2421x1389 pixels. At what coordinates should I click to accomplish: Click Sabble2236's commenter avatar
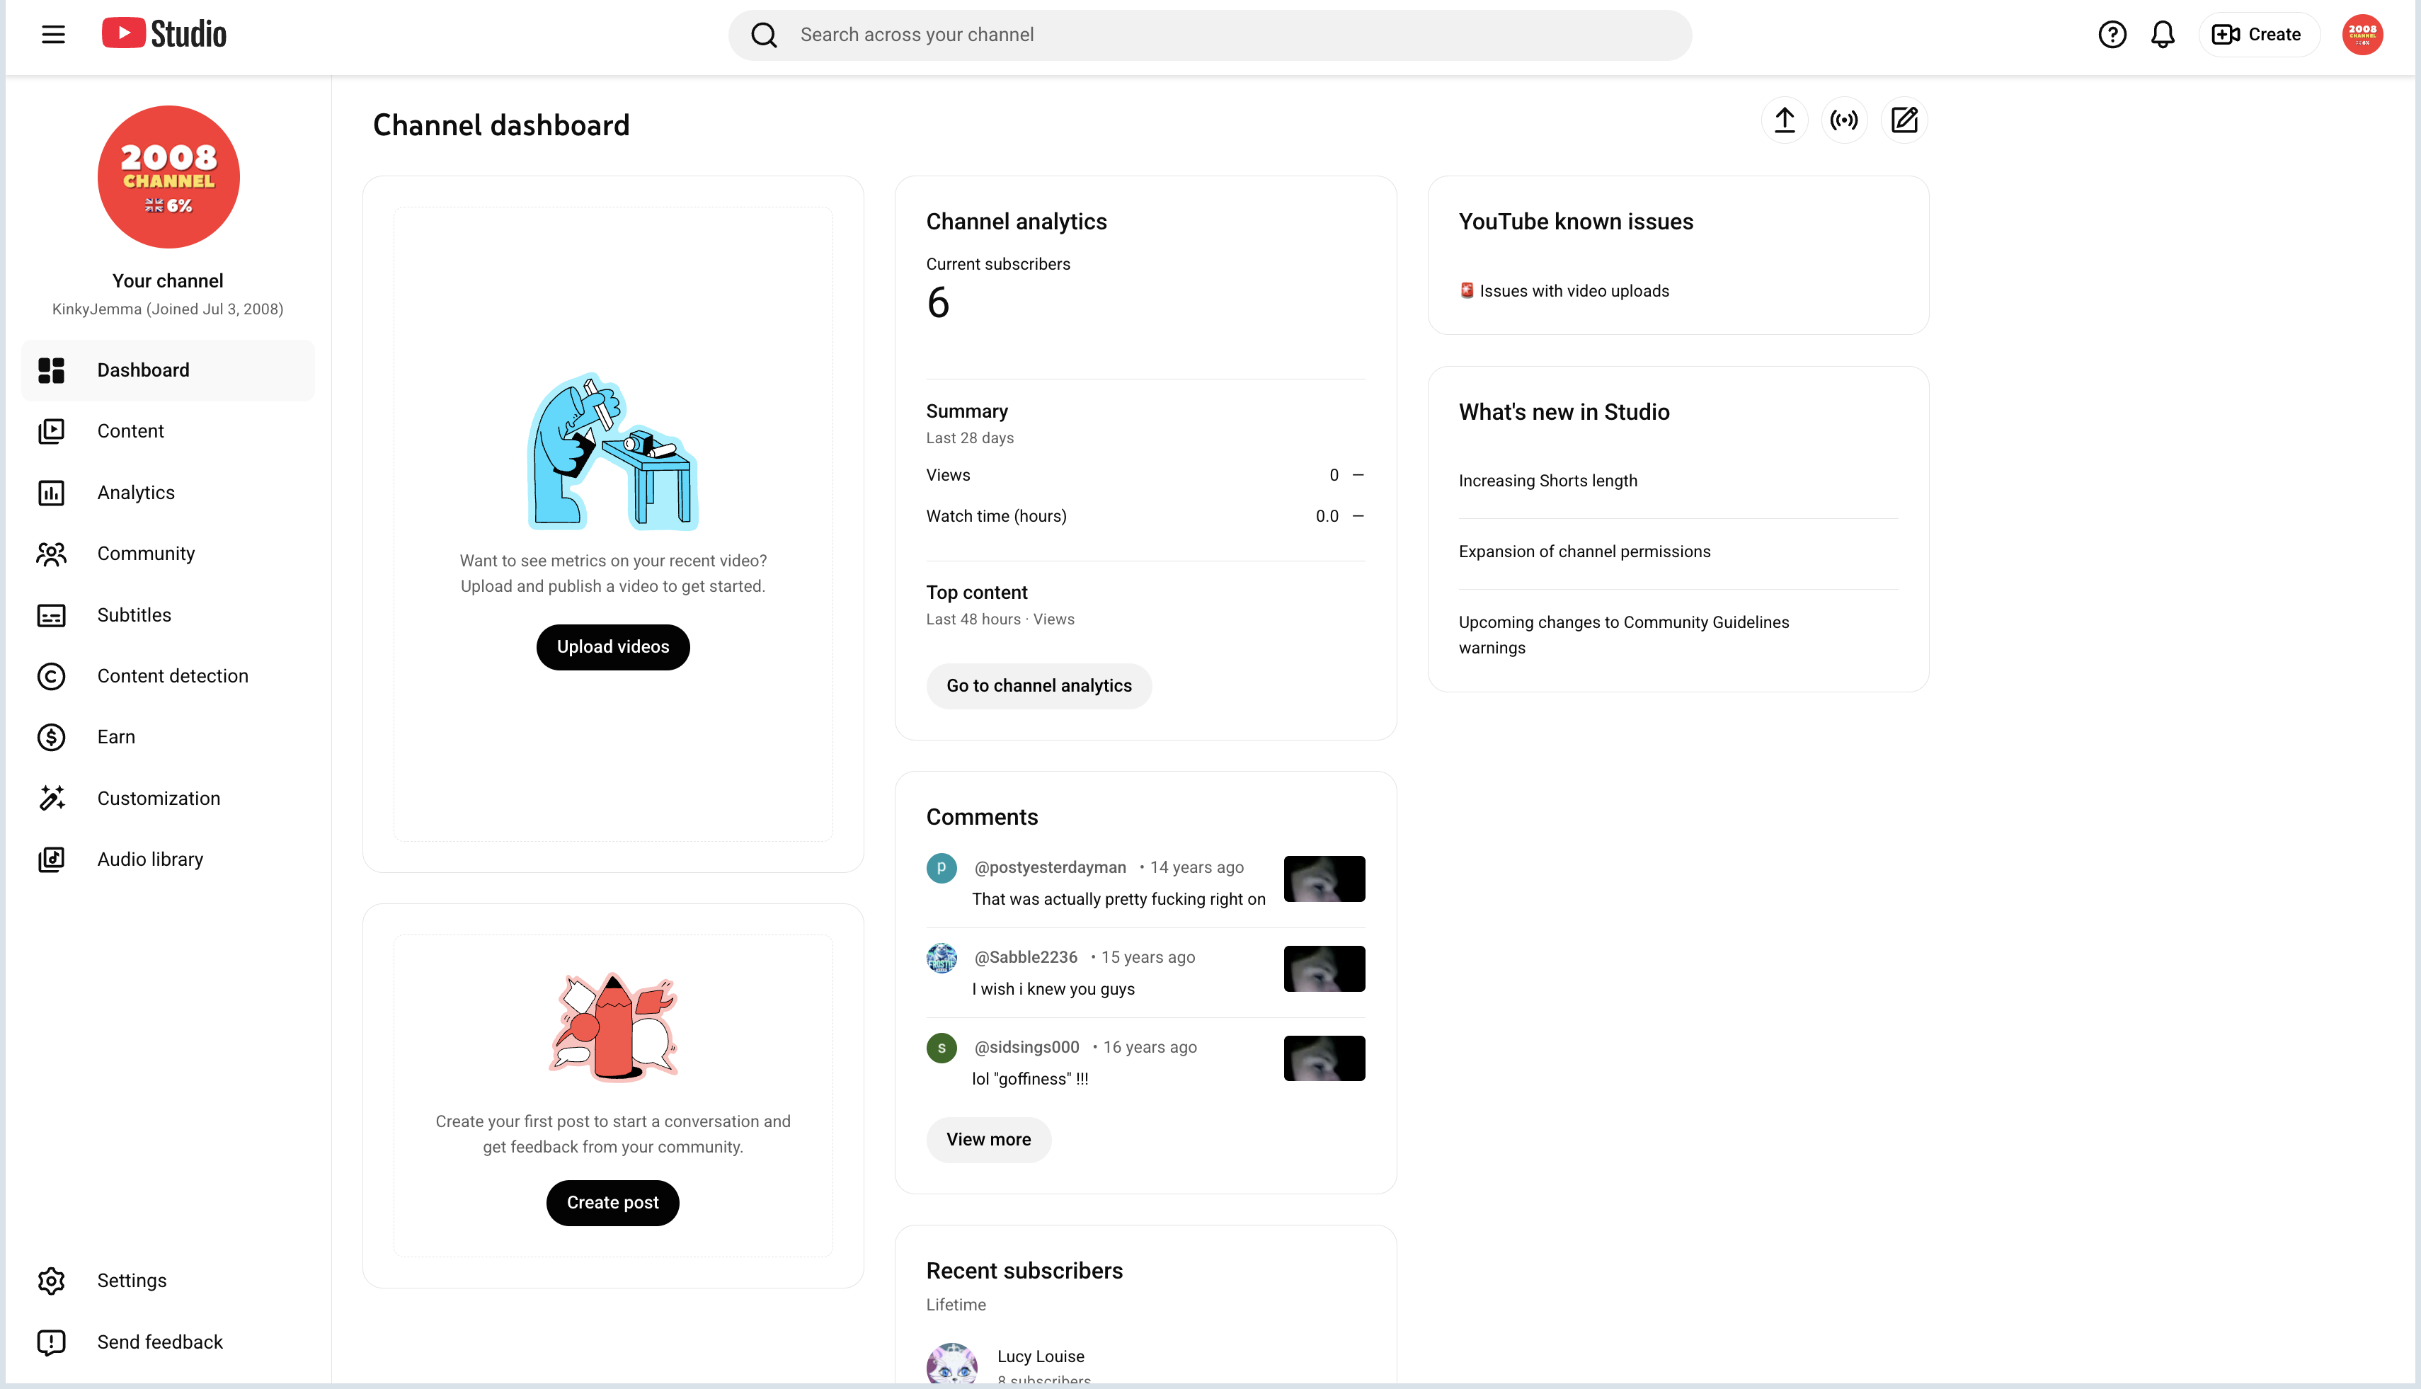941,958
